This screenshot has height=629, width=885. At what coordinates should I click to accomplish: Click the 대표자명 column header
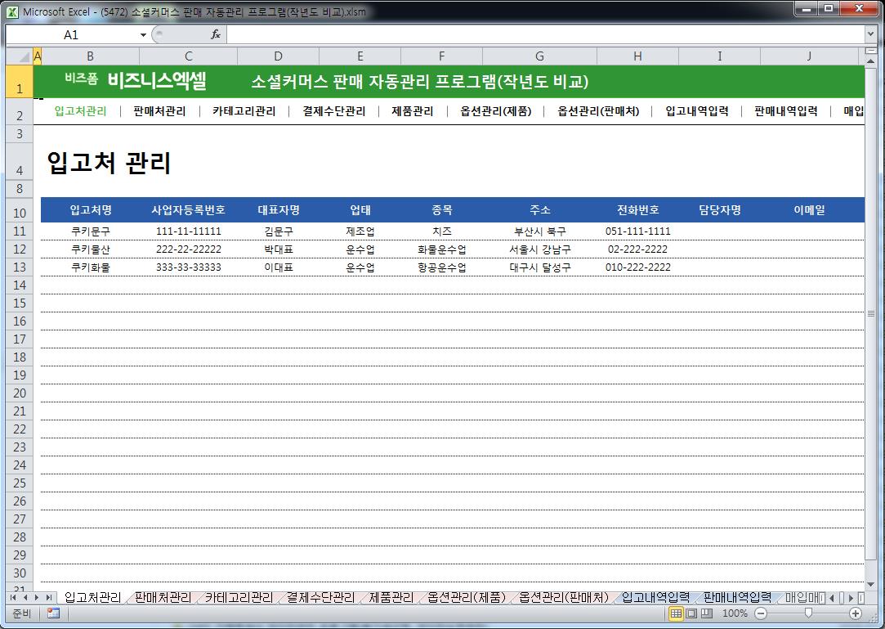(x=279, y=210)
